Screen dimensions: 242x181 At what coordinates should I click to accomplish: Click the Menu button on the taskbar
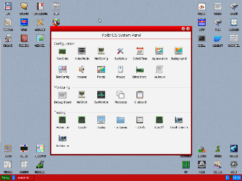point(6,178)
